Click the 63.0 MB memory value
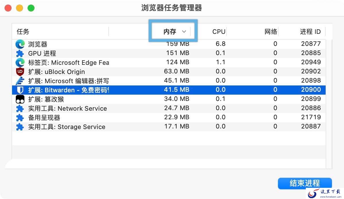This screenshot has width=344, height=199. pos(176,71)
